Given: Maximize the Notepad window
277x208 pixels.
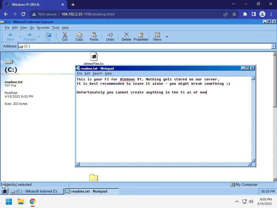Looking at the screenshot, I should tap(248, 68).
